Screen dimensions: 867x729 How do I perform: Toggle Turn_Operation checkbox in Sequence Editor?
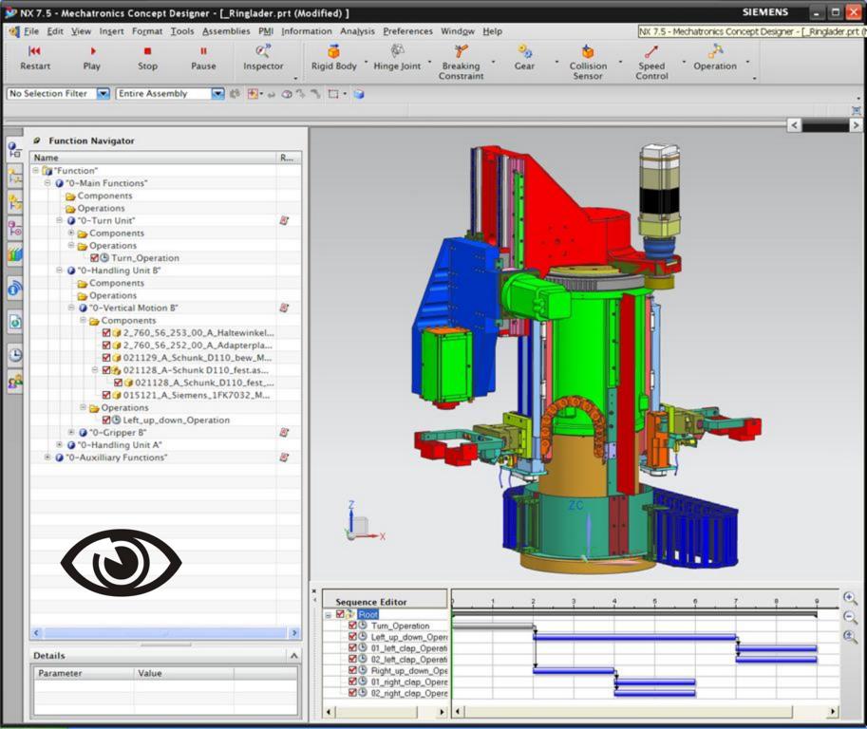click(x=352, y=626)
